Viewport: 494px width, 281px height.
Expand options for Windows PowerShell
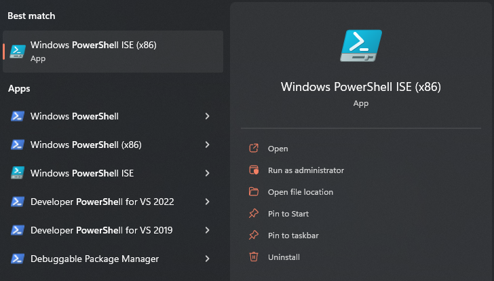[x=207, y=116]
